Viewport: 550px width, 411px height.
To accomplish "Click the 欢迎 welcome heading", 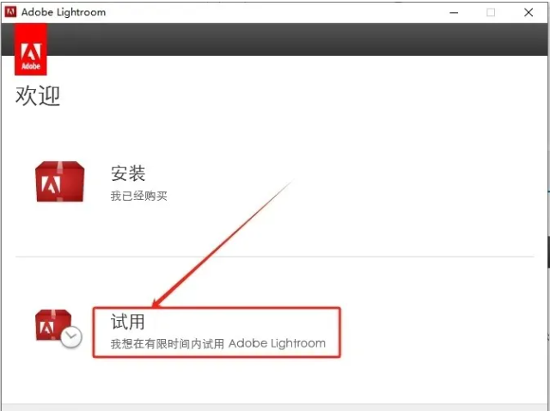I will [x=38, y=95].
